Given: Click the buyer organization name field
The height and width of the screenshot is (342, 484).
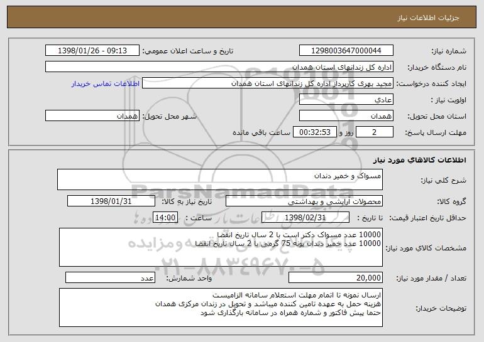Looking at the screenshot, I should pos(219,67).
